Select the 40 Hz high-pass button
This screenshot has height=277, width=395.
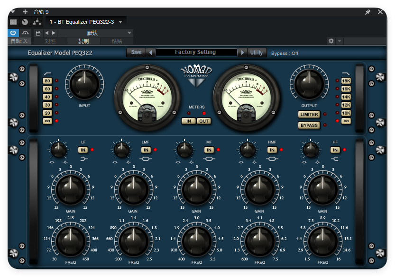click(x=47, y=97)
